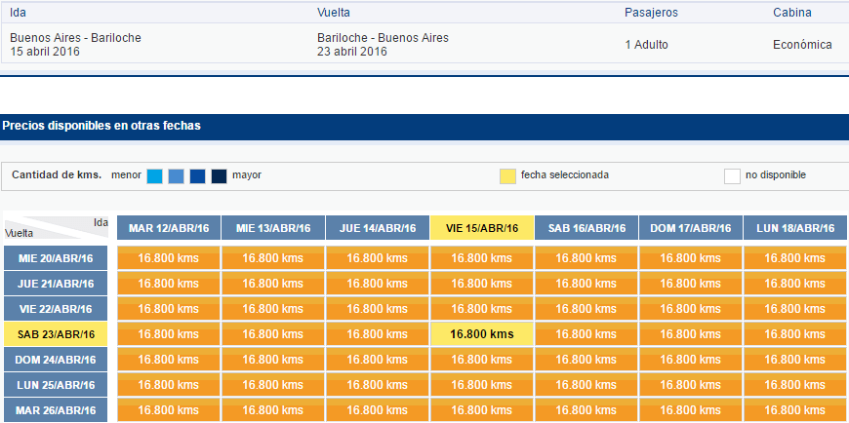The image size is (849, 423).
Task: Click the '15 abril 2016' departure date
Action: coord(44,52)
